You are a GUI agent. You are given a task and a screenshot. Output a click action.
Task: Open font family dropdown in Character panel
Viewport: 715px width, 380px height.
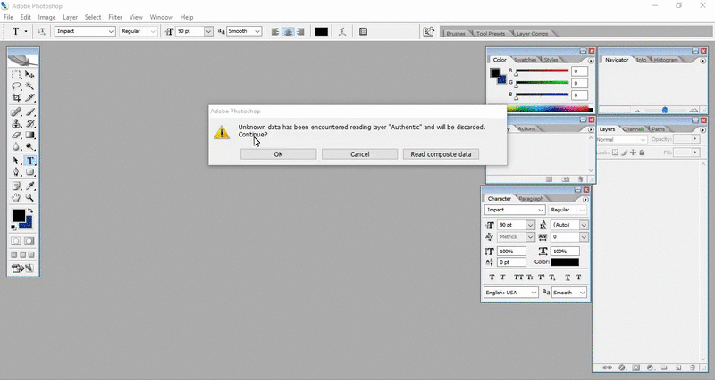(541, 210)
